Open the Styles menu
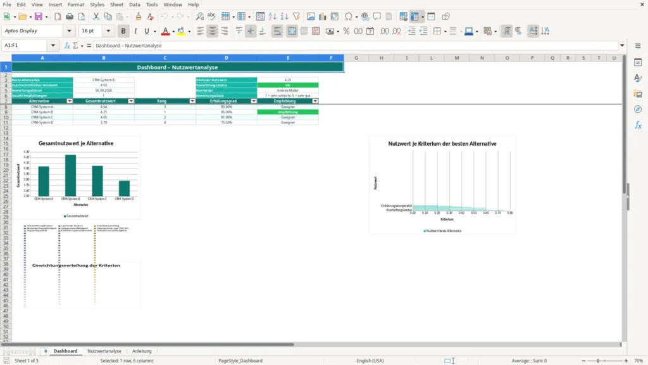The height and width of the screenshot is (365, 648). 97,4
